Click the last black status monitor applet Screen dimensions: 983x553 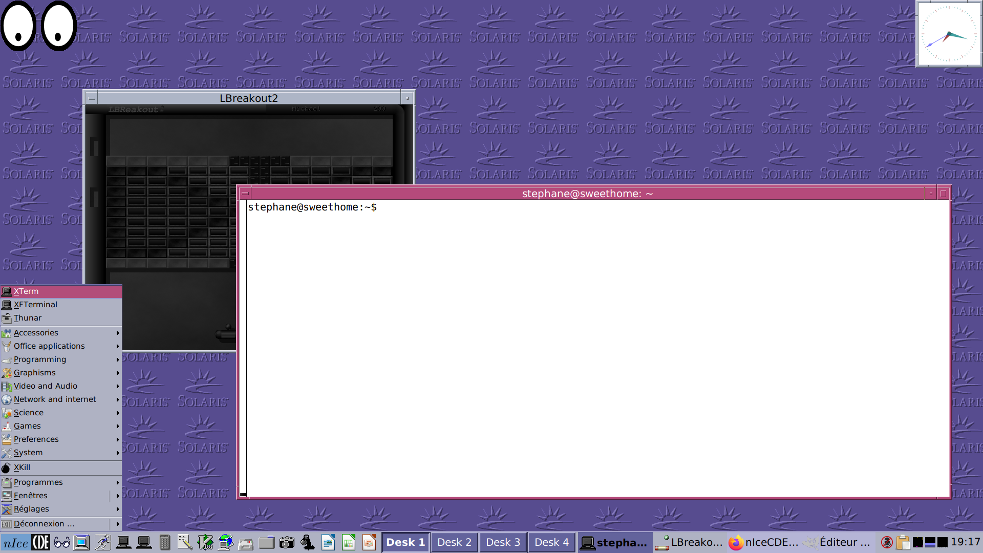[943, 542]
